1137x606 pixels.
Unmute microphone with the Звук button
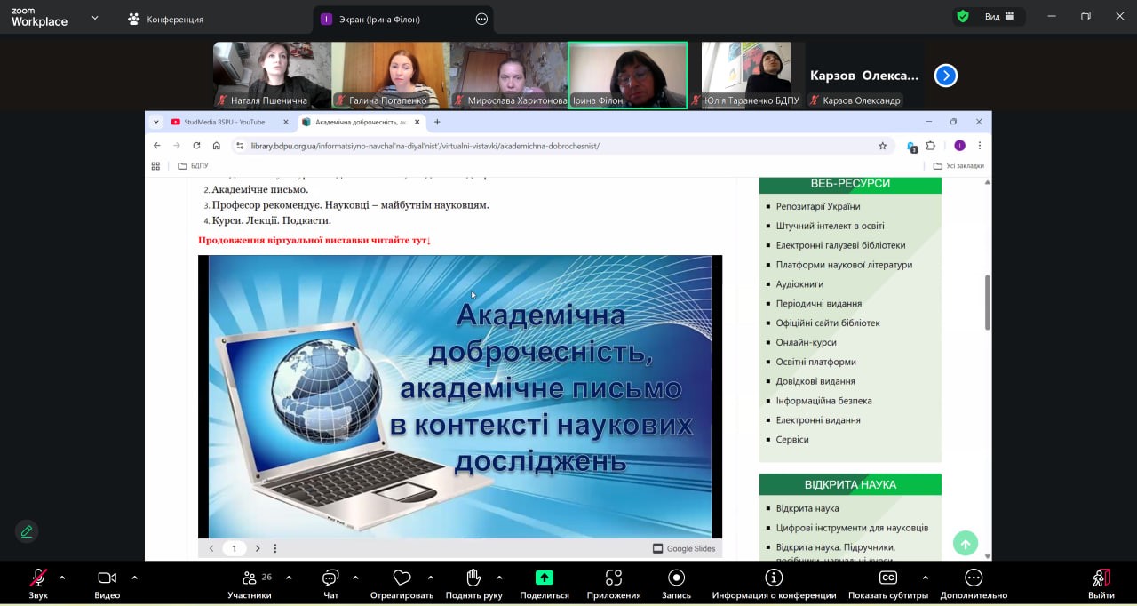click(x=38, y=578)
